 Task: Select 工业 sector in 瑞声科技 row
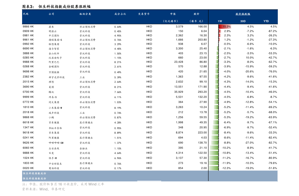[x=82, y=113]
